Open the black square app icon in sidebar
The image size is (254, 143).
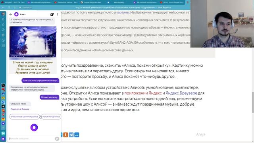(3, 106)
